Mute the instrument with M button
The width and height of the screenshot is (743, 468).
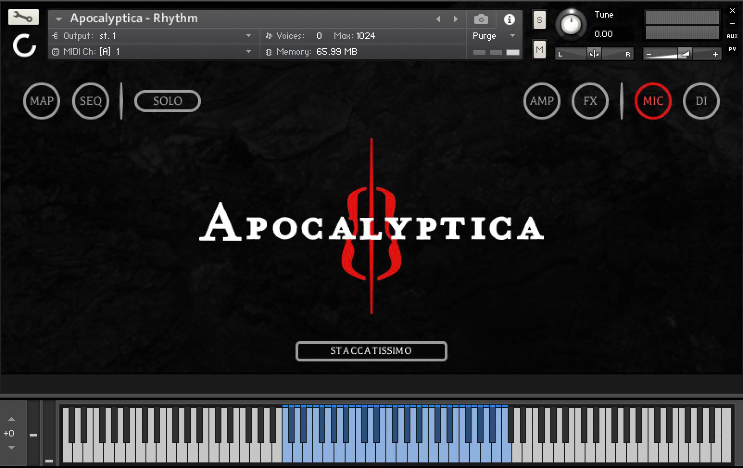(x=539, y=49)
